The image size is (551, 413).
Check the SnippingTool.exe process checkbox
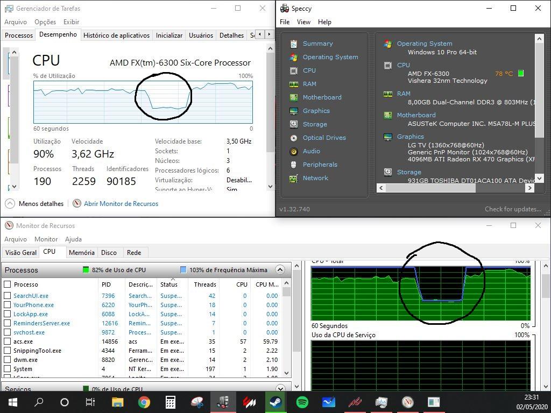pyautogui.click(x=7, y=351)
